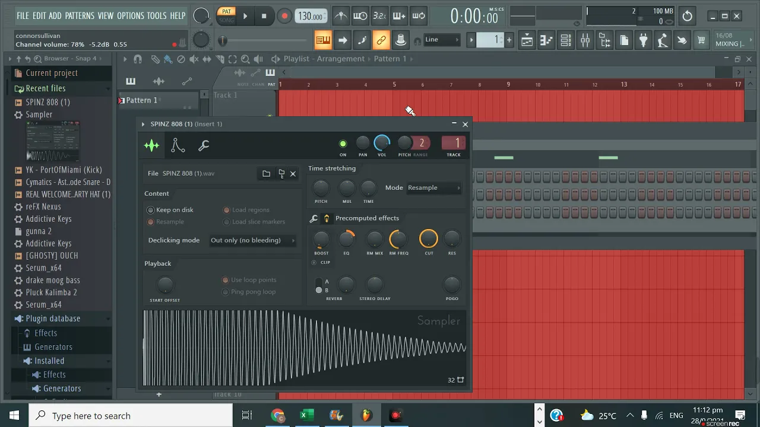
Task: Toggle wait for input to start playing
Action: (360, 16)
